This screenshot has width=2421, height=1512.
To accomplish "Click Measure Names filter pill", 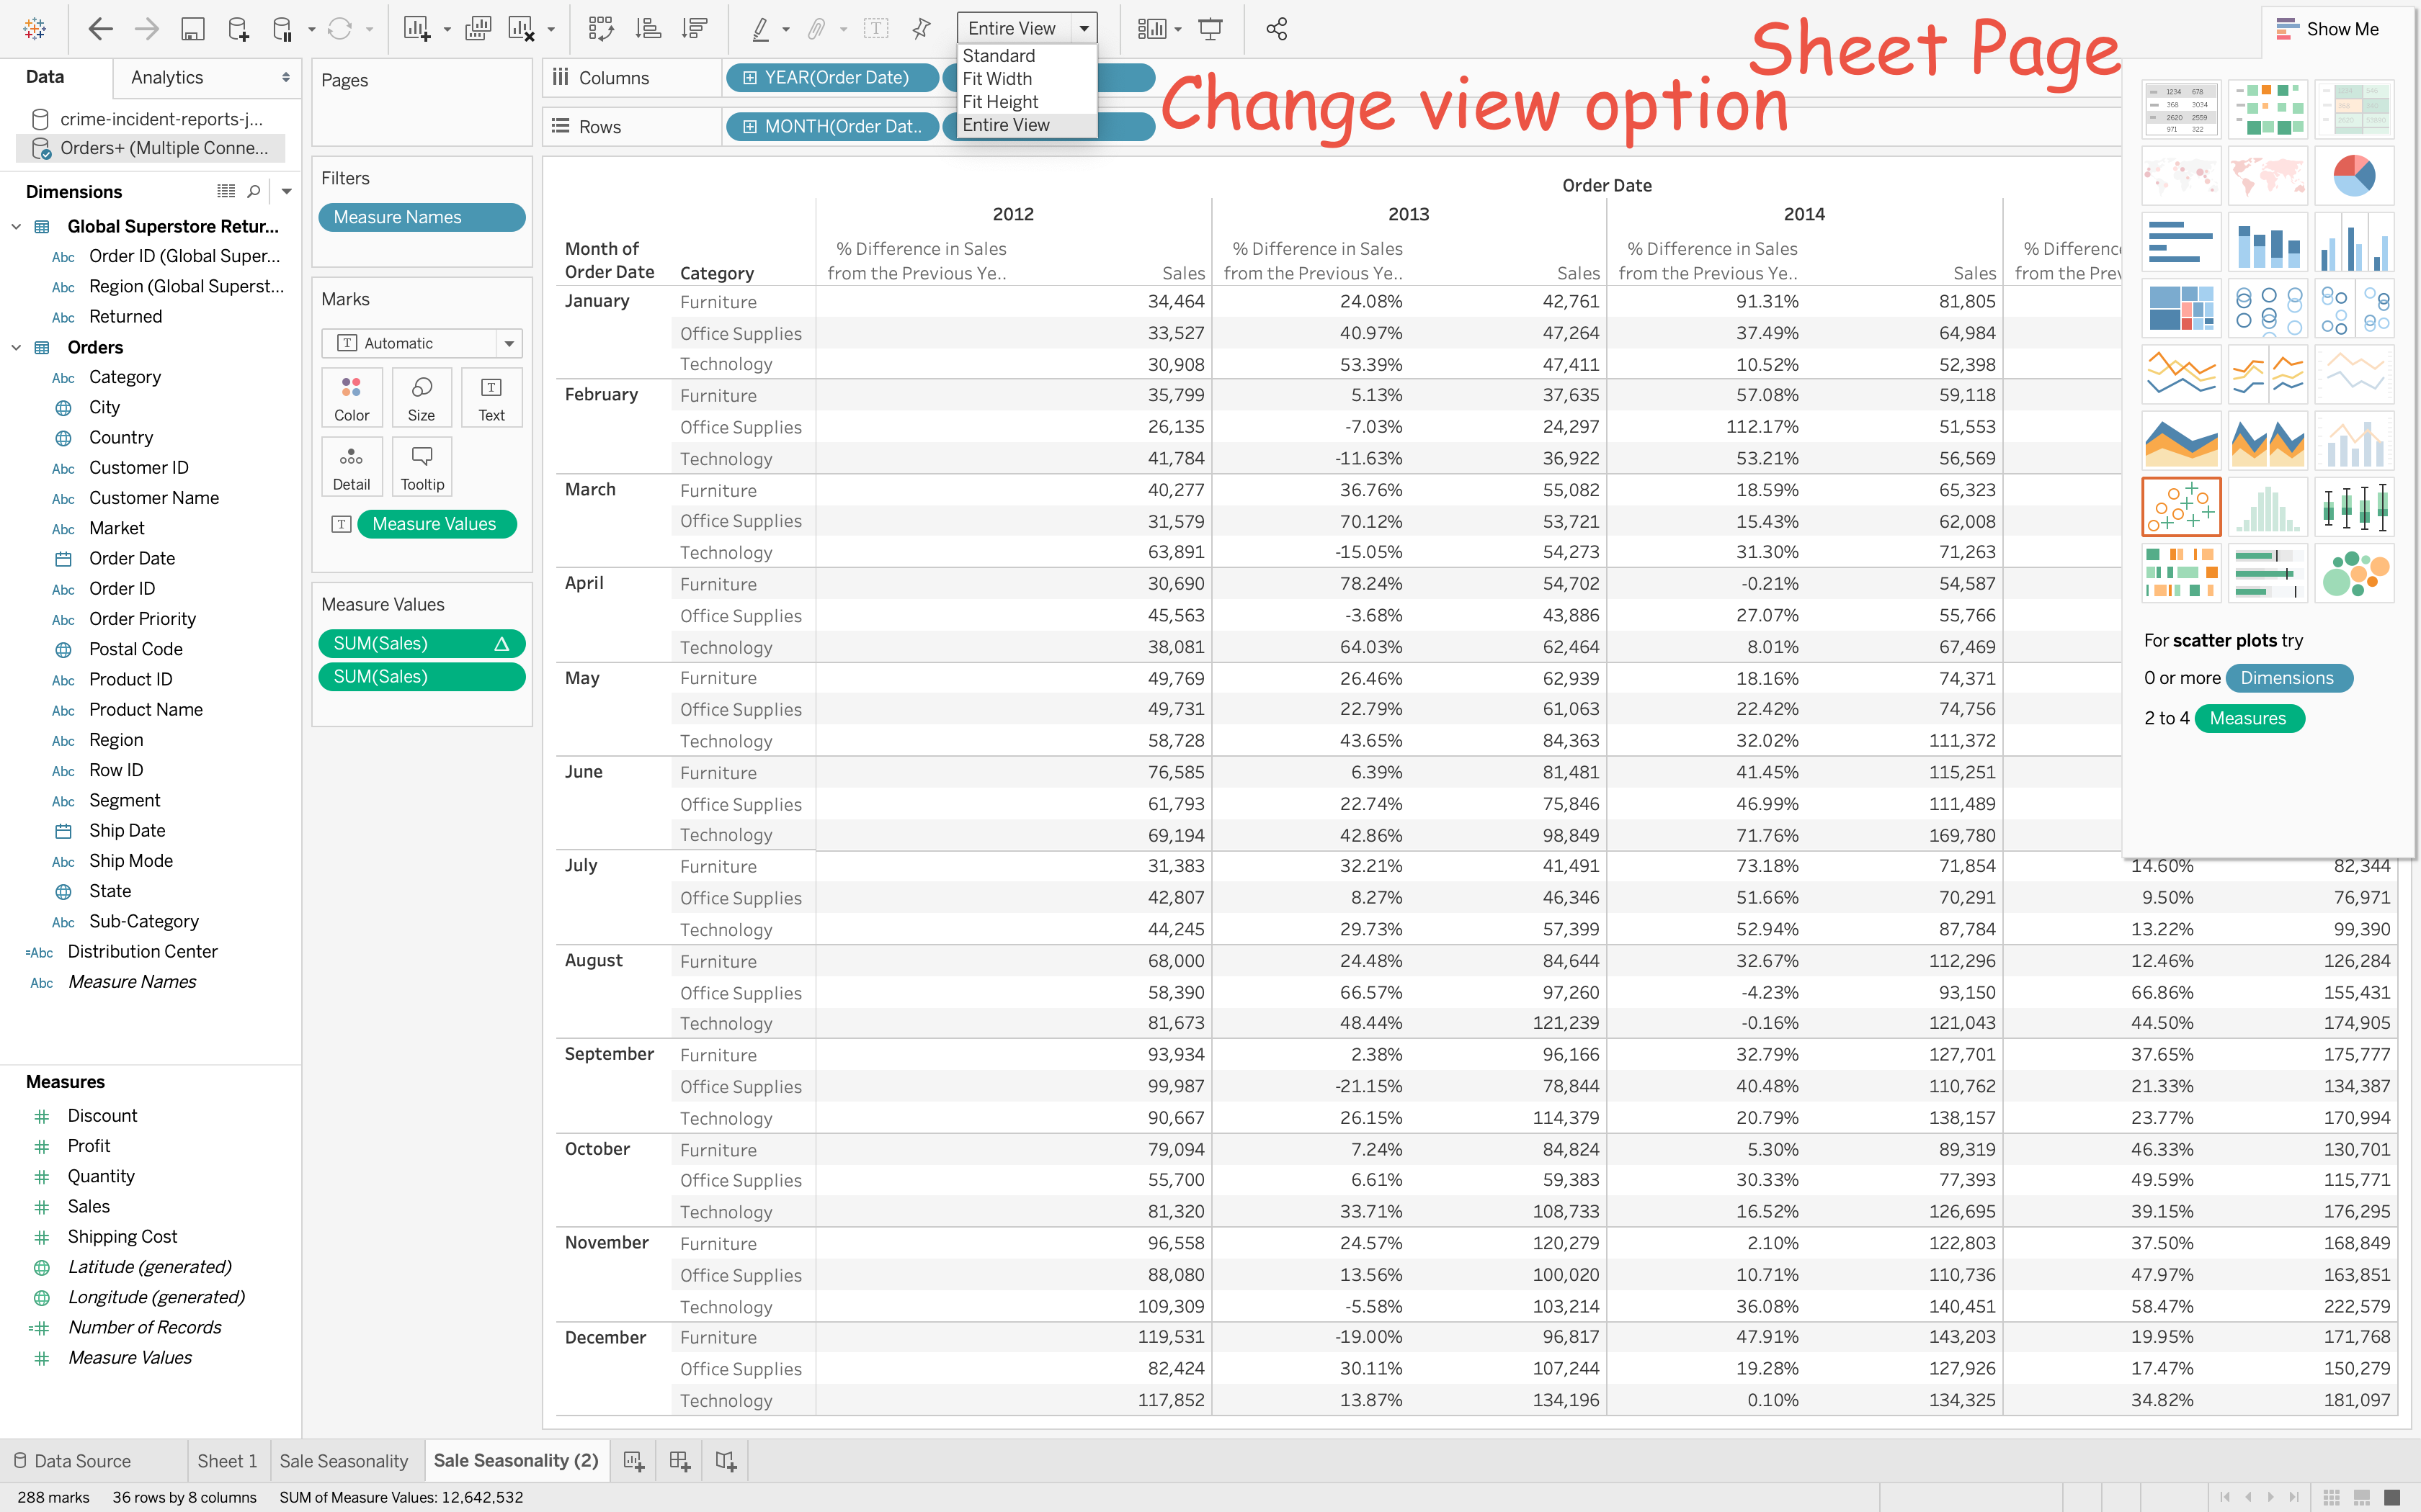I will pyautogui.click(x=422, y=217).
